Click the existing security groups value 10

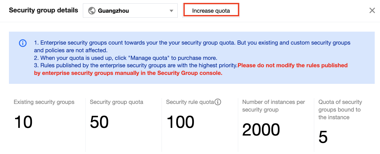pyautogui.click(x=23, y=122)
